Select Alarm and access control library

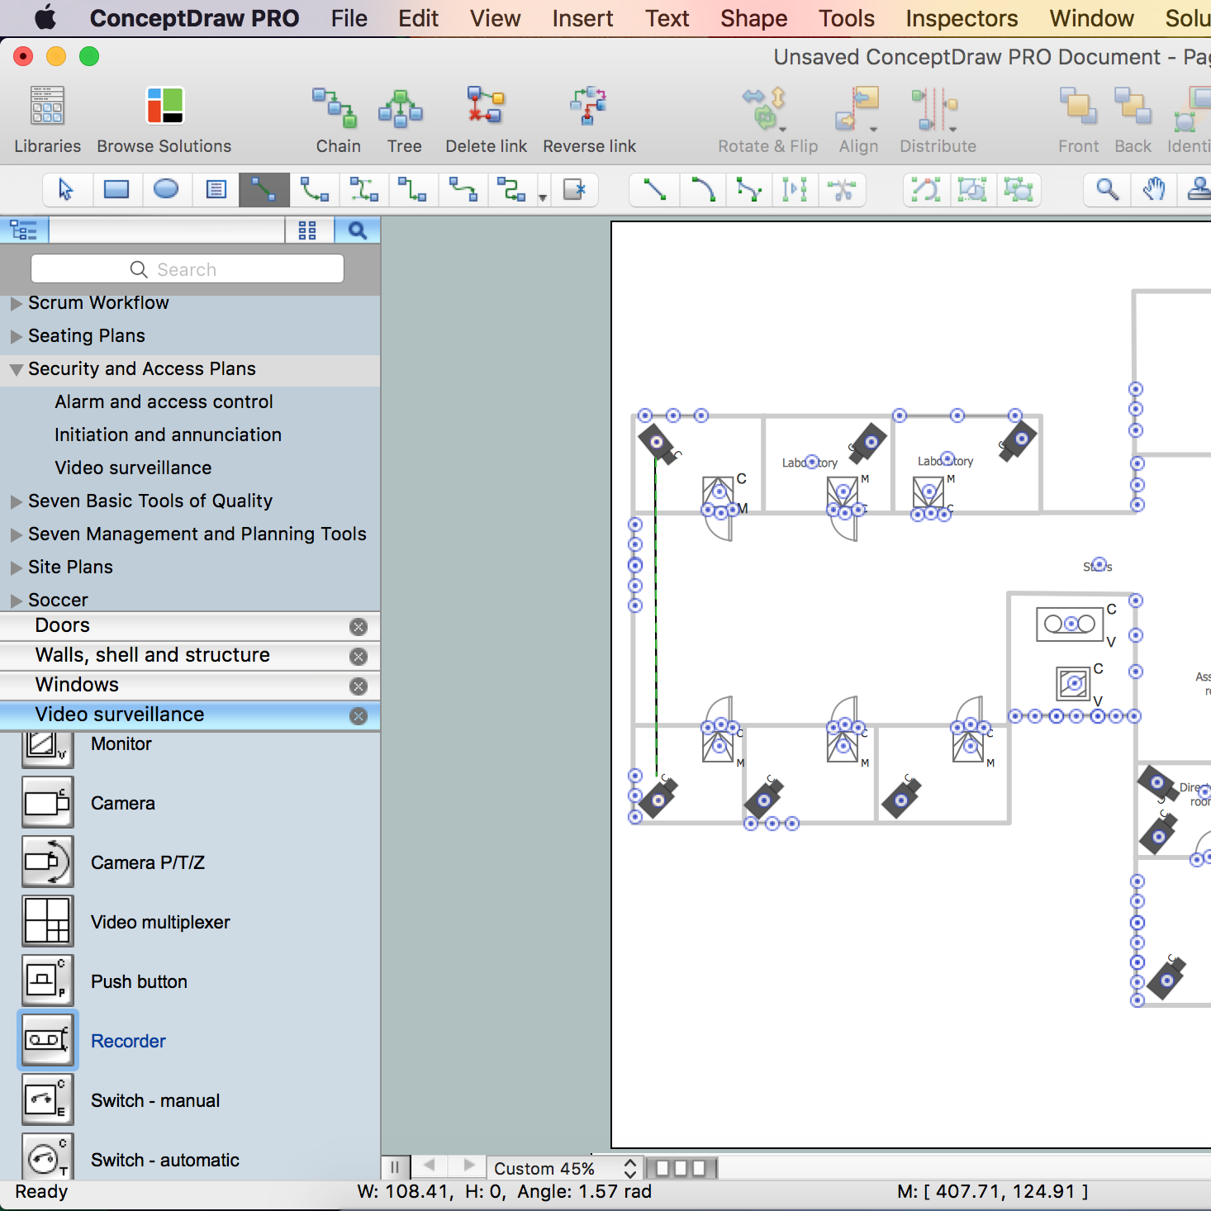164,402
